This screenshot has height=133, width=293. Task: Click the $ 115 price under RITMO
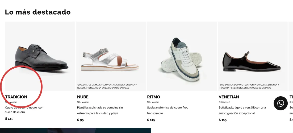pyautogui.click(x=151, y=120)
